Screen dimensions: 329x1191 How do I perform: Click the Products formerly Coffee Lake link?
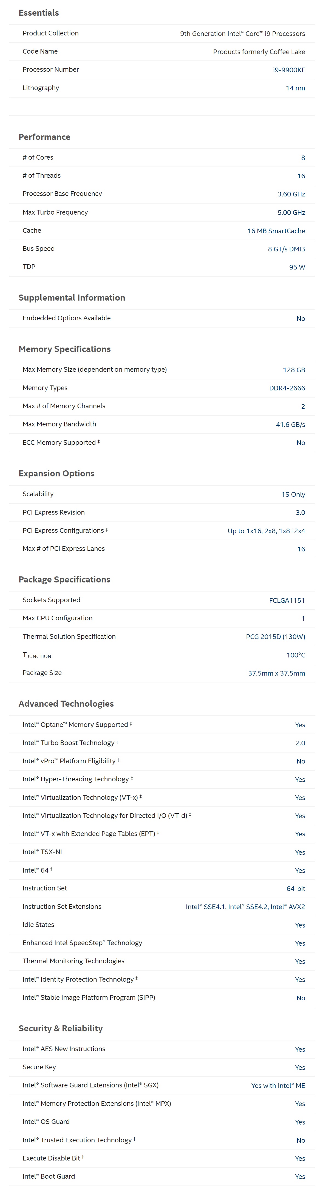[259, 52]
